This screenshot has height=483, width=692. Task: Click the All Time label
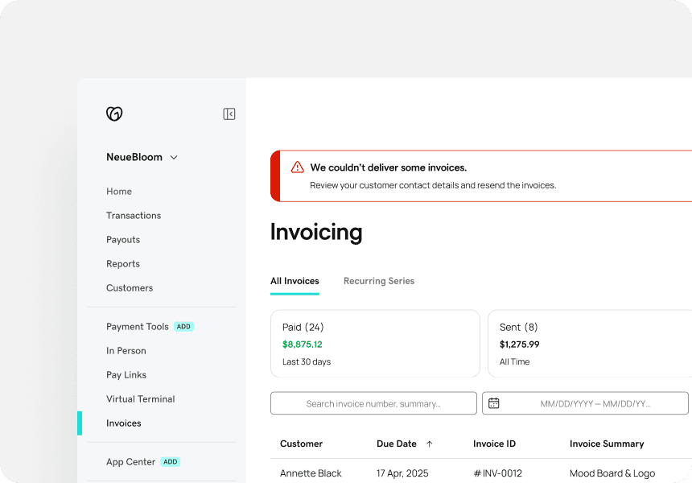[x=515, y=362]
